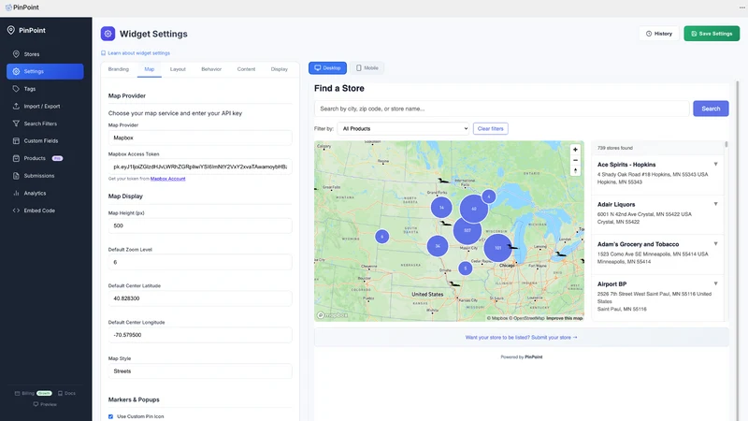The image size is (748, 421).
Task: Expand Ace Spirits - Hopkins store entry
Action: (x=715, y=165)
